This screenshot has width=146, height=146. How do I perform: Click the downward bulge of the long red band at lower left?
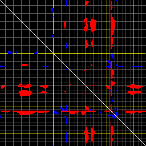pyautogui.click(x=23, y=113)
